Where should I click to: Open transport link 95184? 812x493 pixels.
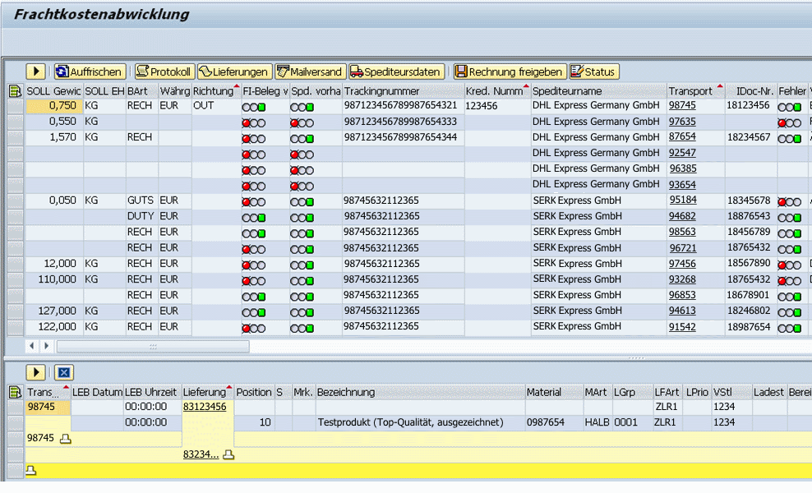(x=682, y=200)
